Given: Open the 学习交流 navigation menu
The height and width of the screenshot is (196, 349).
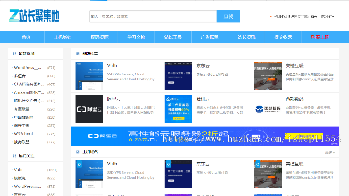Looking at the screenshot, I should (136, 37).
